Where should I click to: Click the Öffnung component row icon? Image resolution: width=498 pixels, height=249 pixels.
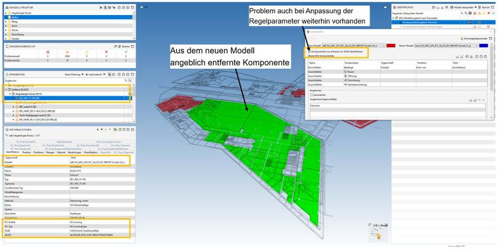point(345,76)
